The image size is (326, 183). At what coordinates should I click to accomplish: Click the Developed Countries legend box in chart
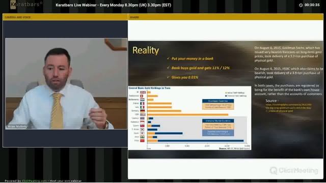(x=218, y=104)
